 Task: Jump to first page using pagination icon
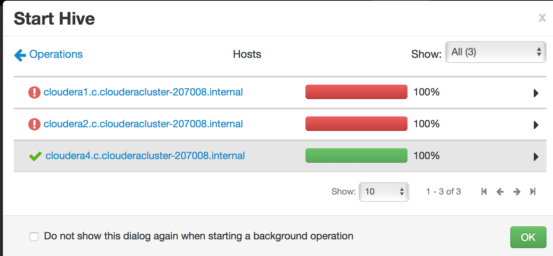484,192
